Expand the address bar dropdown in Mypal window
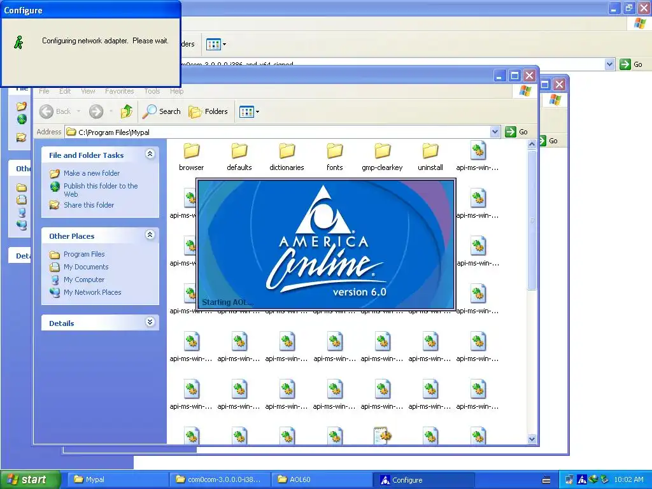 [x=494, y=132]
